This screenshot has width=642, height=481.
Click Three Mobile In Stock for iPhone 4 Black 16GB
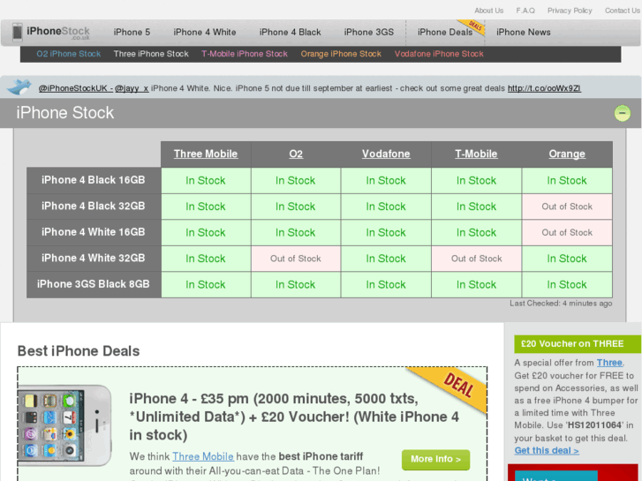206,181
